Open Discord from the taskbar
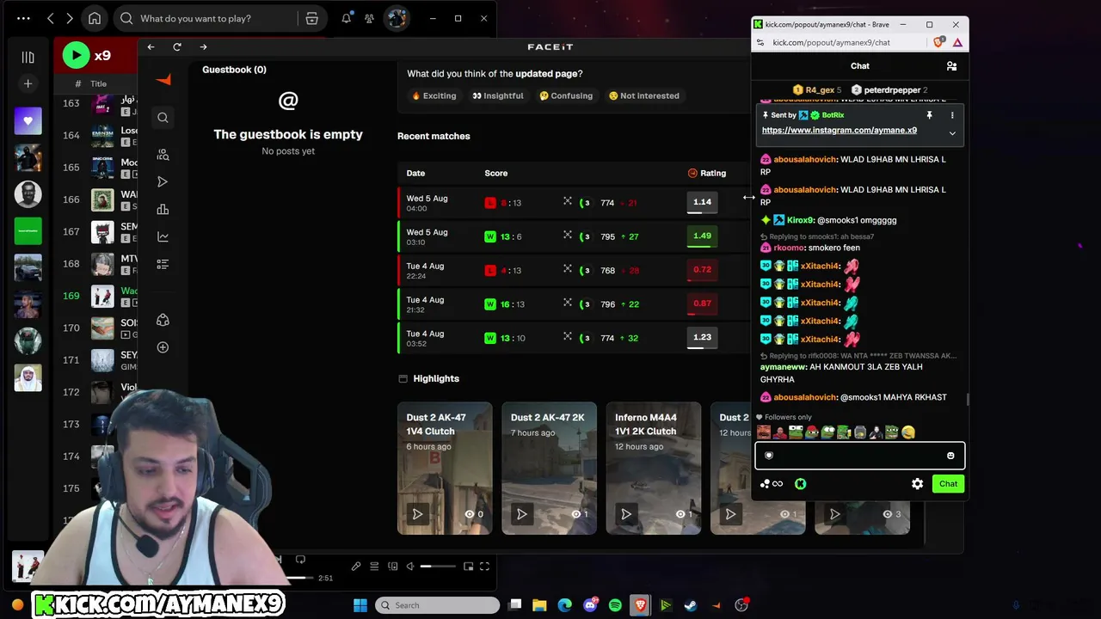 coord(591,605)
